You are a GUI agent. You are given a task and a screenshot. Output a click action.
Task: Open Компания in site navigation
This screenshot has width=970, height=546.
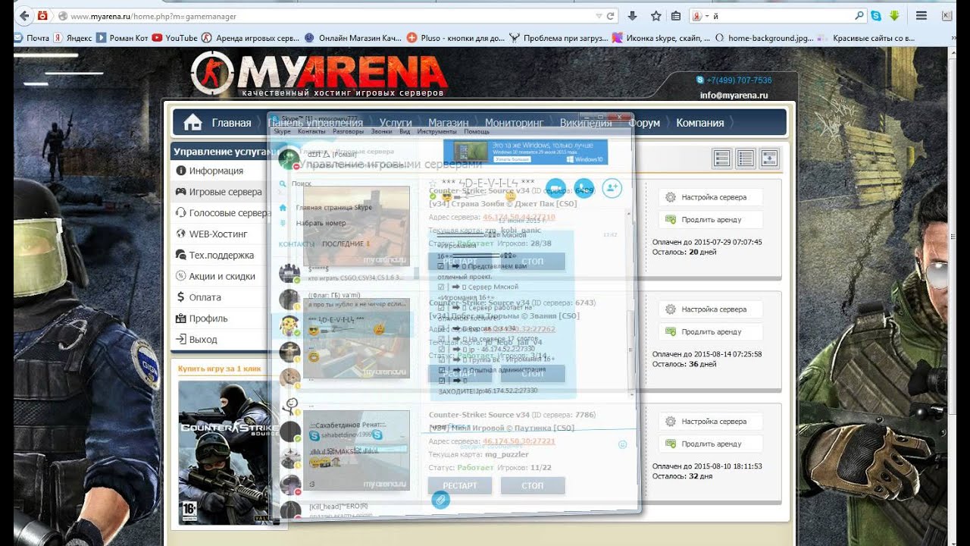click(x=700, y=123)
